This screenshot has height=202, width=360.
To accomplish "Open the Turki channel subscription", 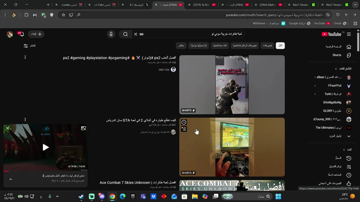I will 332,94.
